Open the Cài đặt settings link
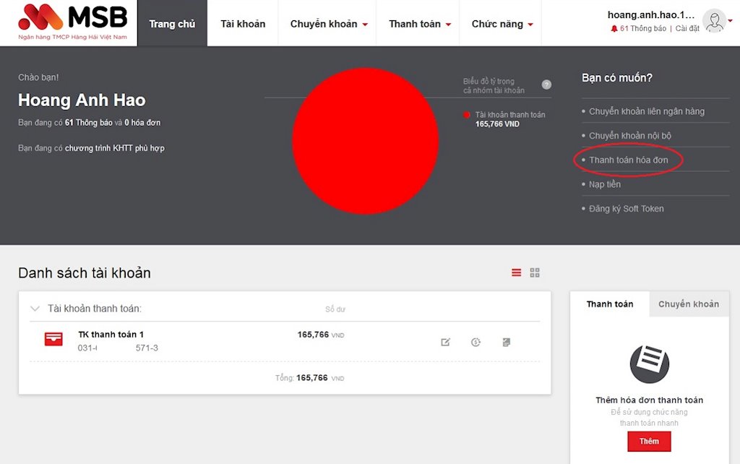The width and height of the screenshot is (740, 464). coord(687,29)
